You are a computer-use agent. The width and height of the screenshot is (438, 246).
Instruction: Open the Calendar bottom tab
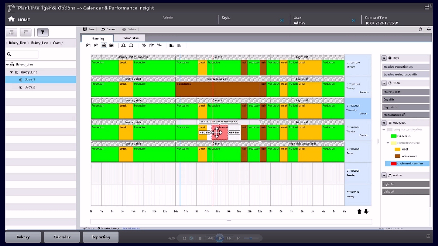point(62,237)
